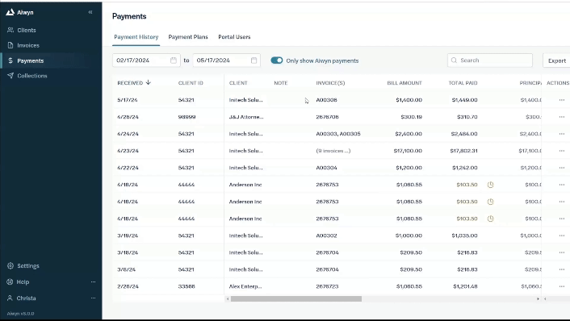570x321 pixels.
Task: Click invoice 2676706
Action: coord(327,117)
